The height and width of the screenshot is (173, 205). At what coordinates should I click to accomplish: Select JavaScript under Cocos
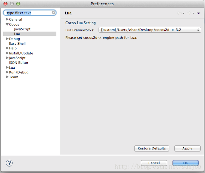coord(22,29)
